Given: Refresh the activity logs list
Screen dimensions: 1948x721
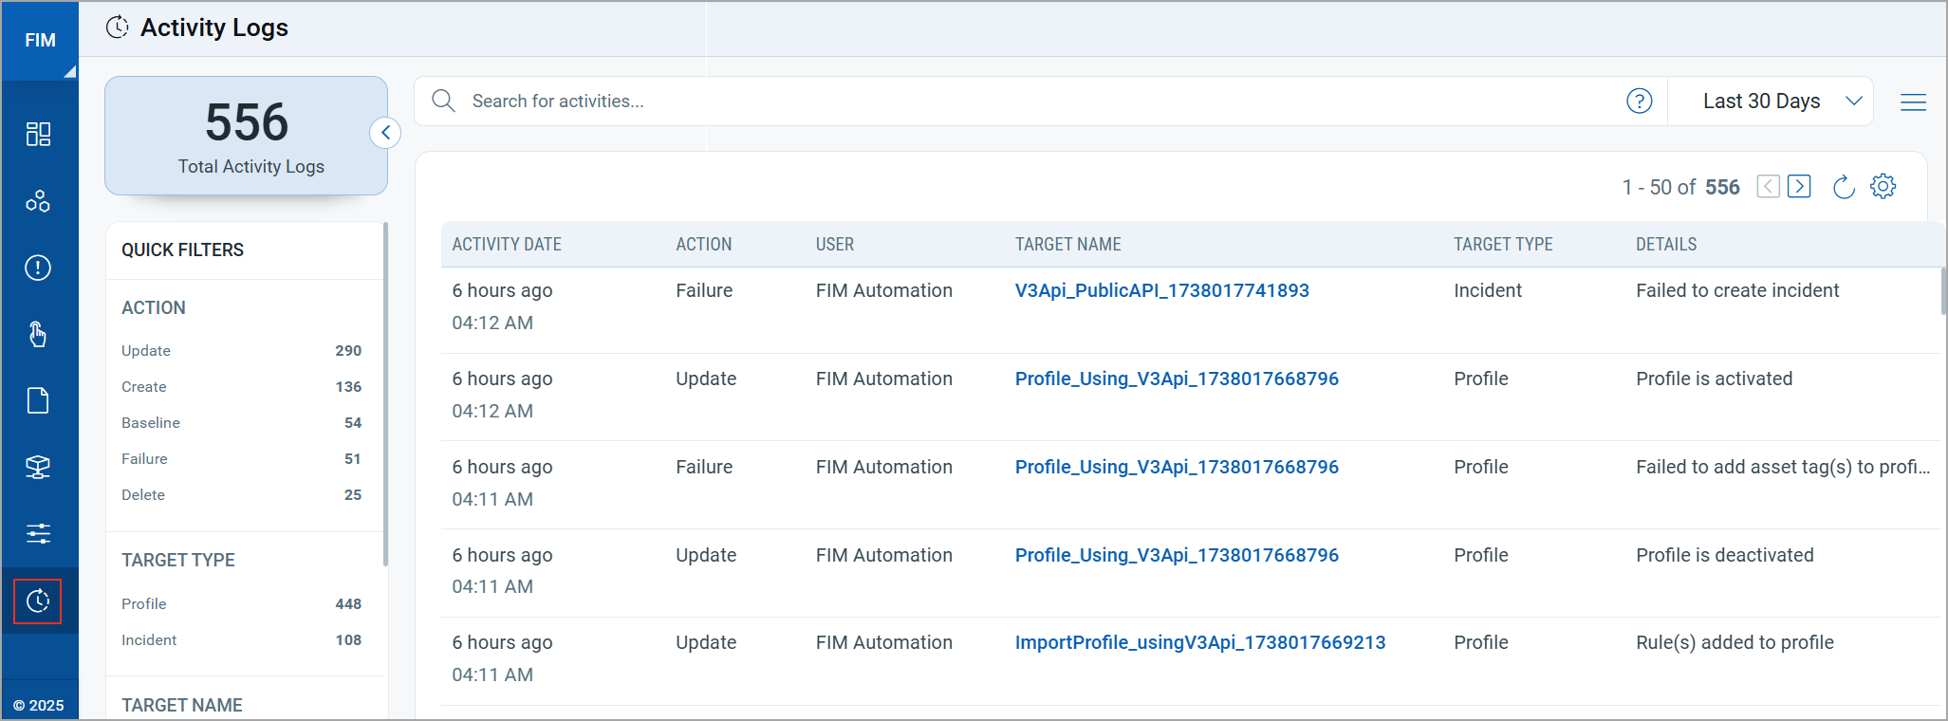Looking at the screenshot, I should click(x=1843, y=187).
